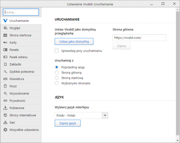Open the Wyszukiwanie settings label
The height and width of the screenshot is (143, 180).
(x=19, y=93)
